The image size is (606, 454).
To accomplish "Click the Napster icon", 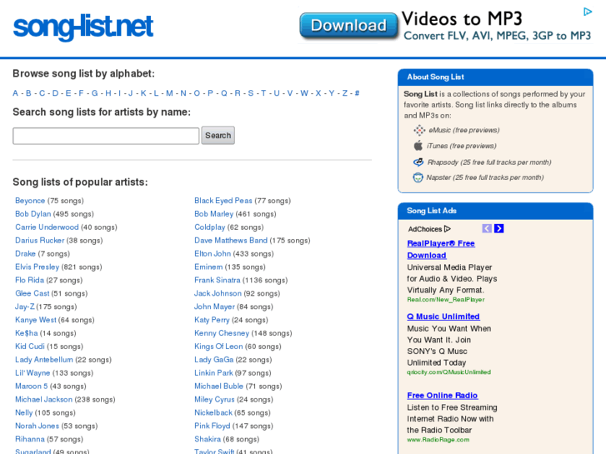I will point(418,177).
